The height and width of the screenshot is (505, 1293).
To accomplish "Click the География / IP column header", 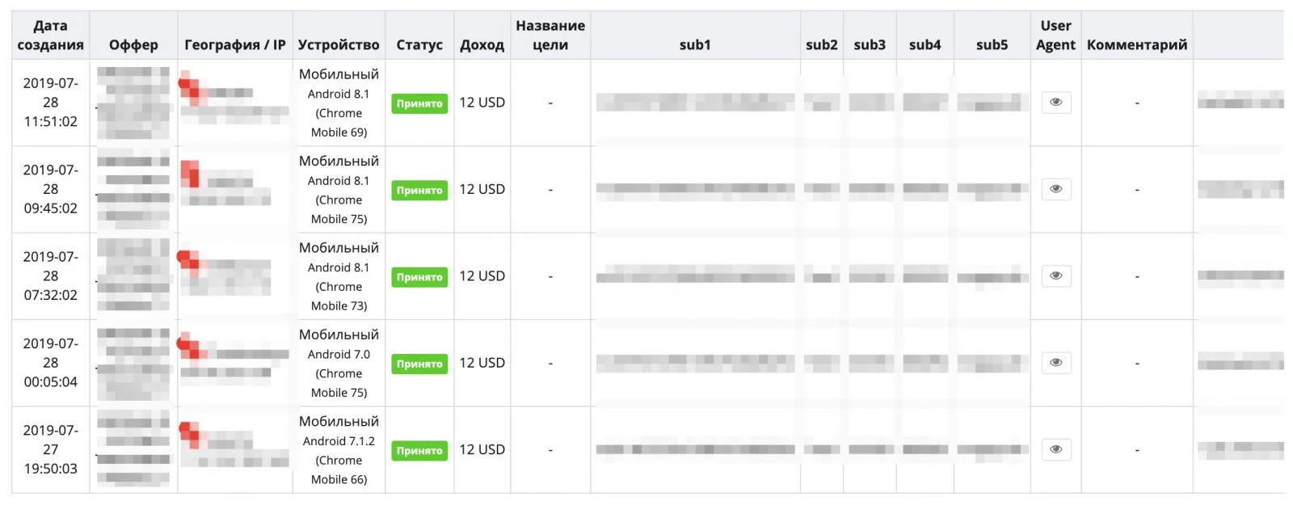I will [235, 45].
